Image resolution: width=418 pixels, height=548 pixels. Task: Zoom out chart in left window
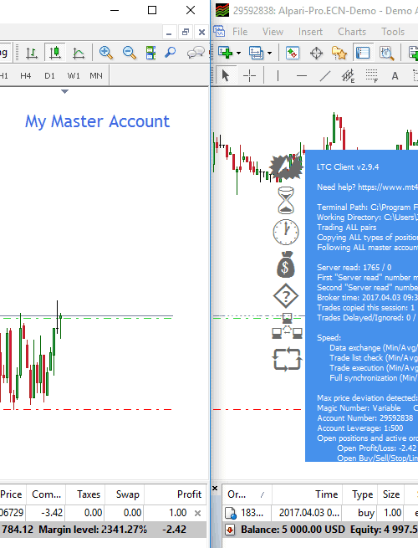[x=130, y=53]
